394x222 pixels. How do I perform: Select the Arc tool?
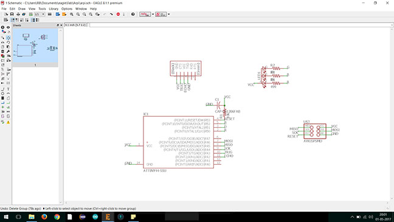[x=9, y=94]
